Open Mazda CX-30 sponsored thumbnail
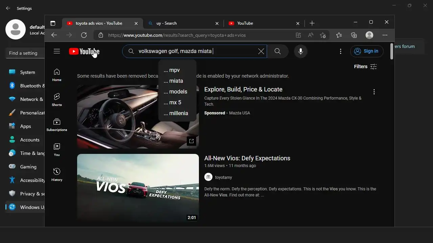The height and width of the screenshot is (243, 433). pyautogui.click(x=138, y=117)
